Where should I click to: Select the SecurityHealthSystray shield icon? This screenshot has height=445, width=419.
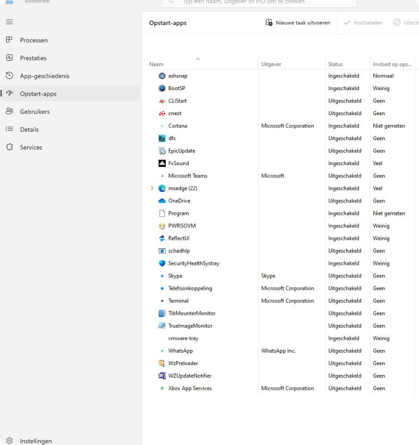click(162, 263)
